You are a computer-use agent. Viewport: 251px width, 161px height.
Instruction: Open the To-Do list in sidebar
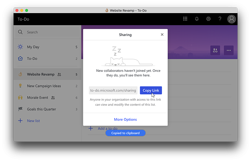(48, 59)
